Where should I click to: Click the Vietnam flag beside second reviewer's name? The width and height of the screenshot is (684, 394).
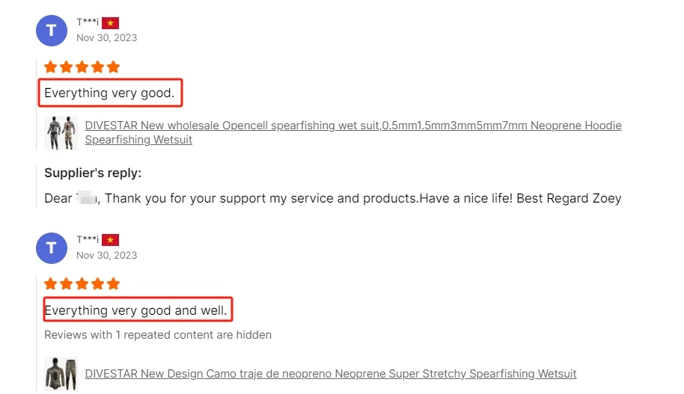(x=111, y=240)
